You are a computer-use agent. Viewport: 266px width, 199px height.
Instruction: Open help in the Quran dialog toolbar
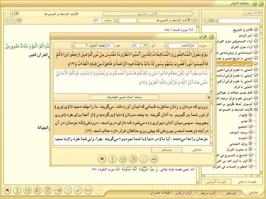click(112, 159)
